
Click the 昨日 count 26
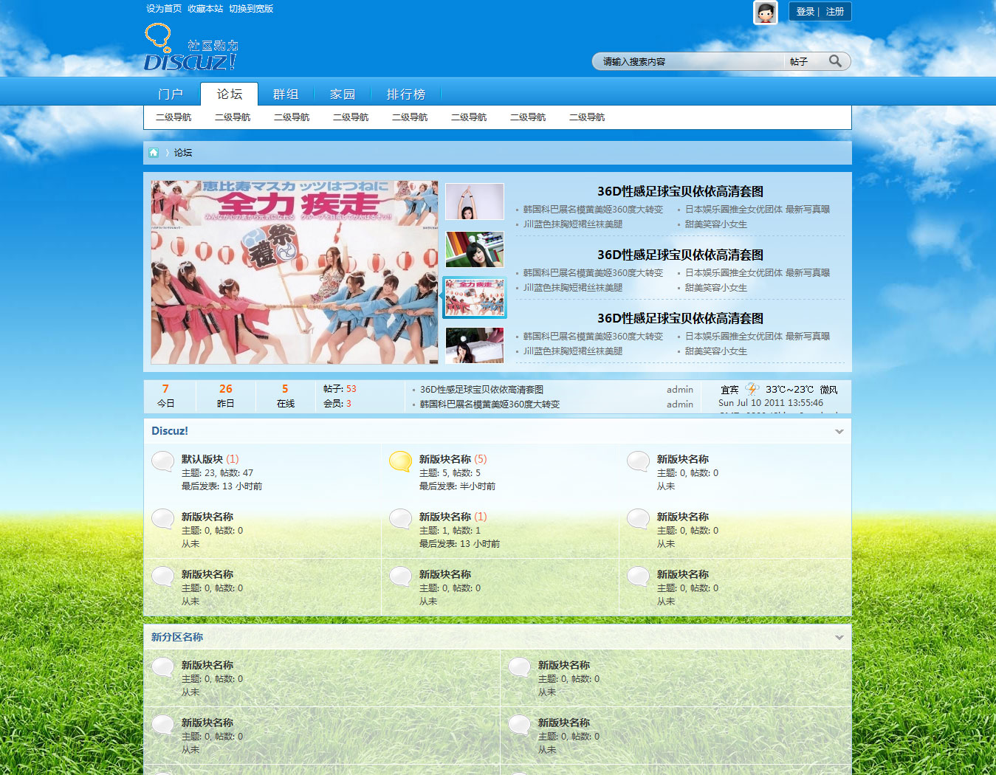click(226, 389)
